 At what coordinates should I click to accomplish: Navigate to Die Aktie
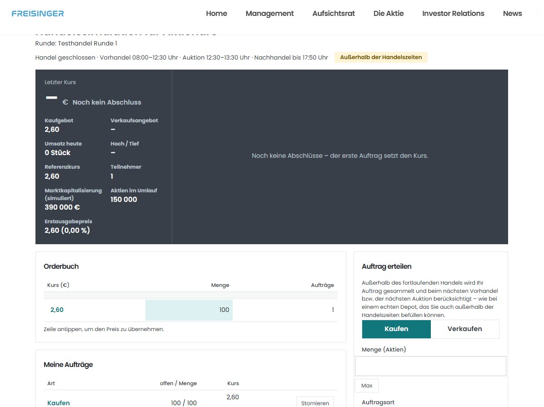pyautogui.click(x=389, y=14)
